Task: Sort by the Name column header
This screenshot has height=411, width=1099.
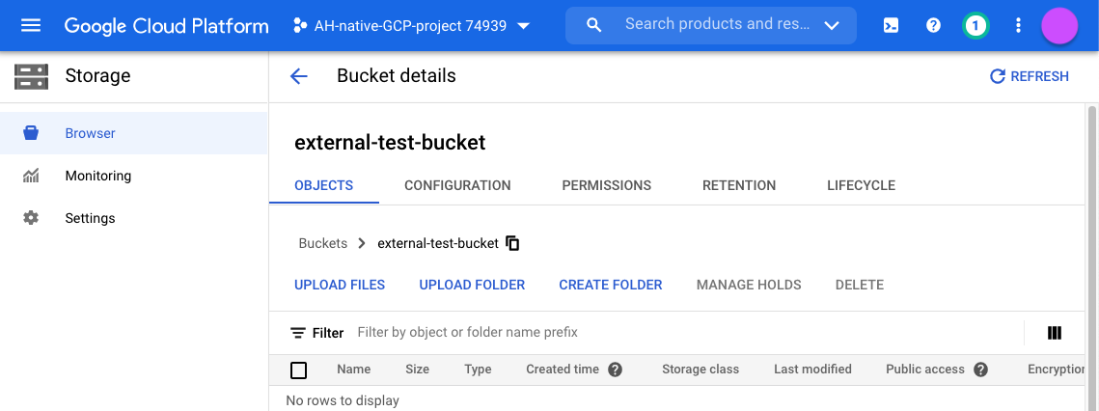Action: tap(353, 369)
